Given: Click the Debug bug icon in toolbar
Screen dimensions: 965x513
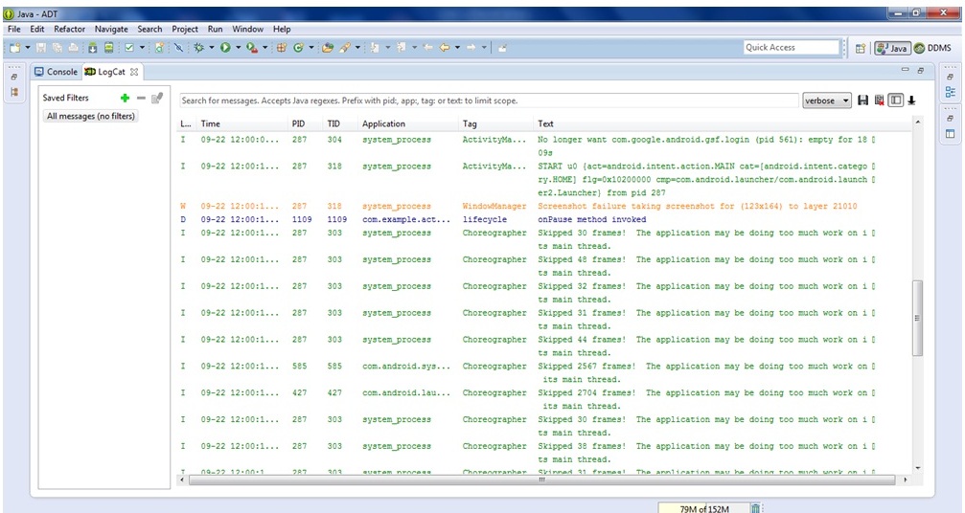Looking at the screenshot, I should coord(198,47).
